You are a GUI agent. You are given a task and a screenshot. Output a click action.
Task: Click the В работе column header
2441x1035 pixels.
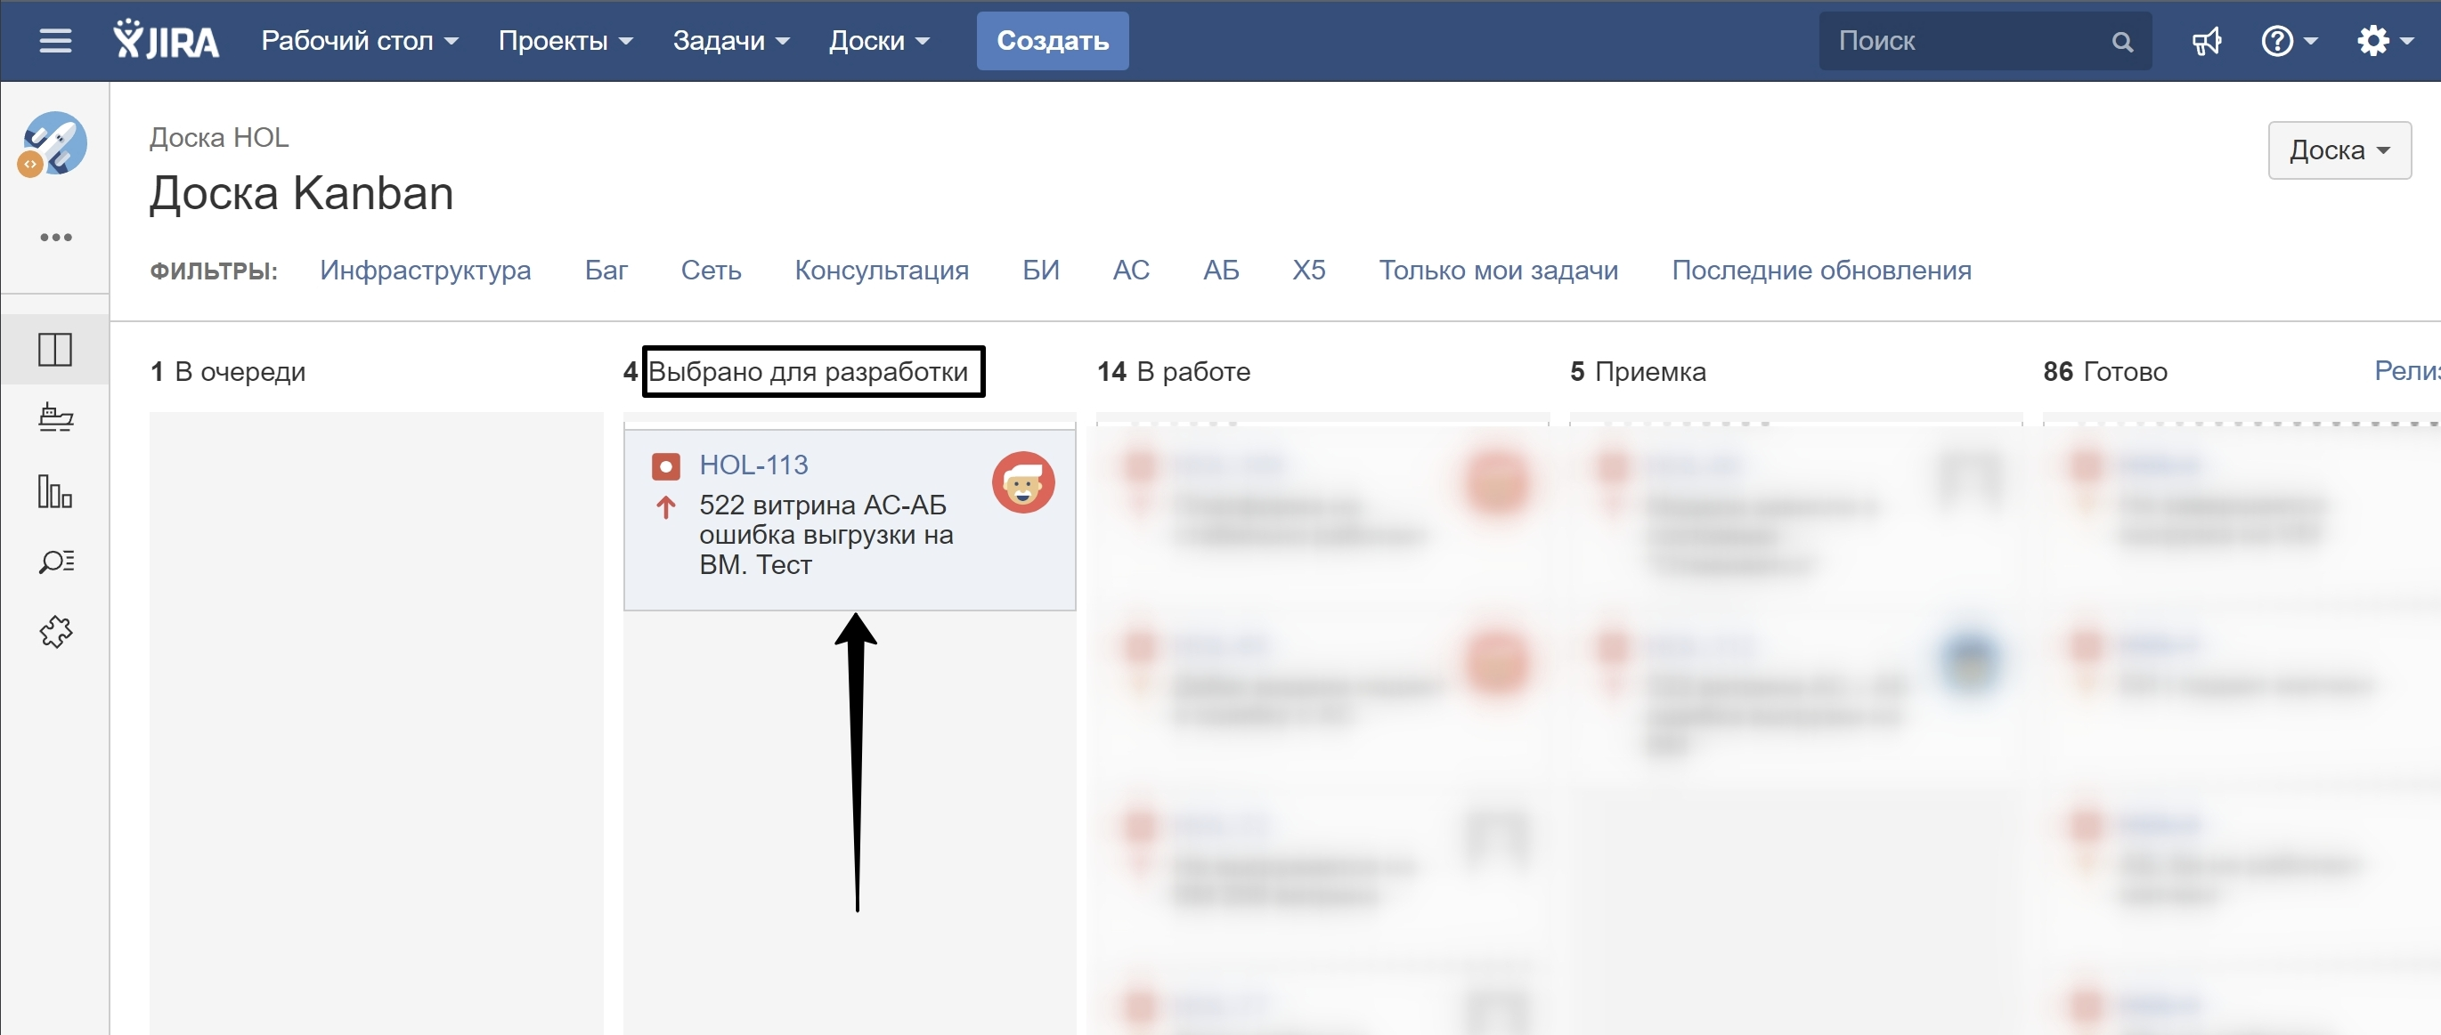click(x=1193, y=371)
